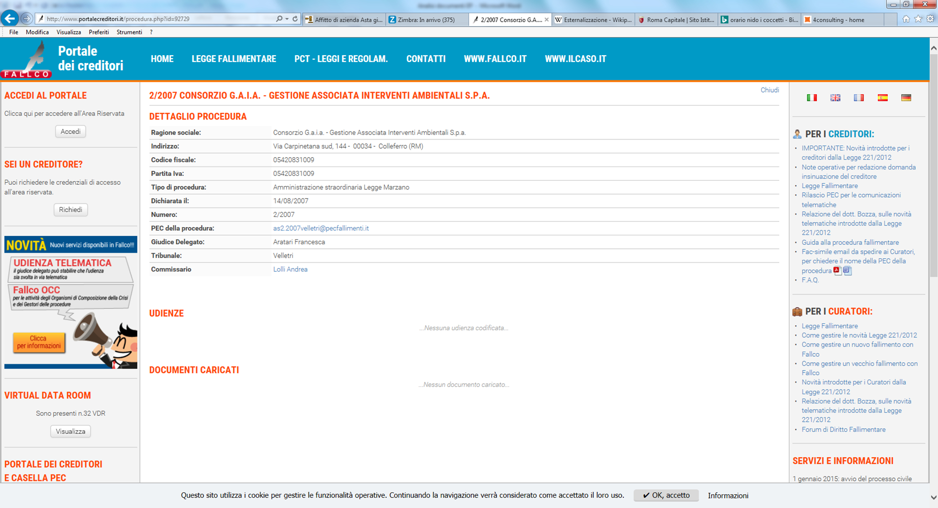Switch site language to Spanish flag
Image resolution: width=938 pixels, height=508 pixels.
point(882,98)
